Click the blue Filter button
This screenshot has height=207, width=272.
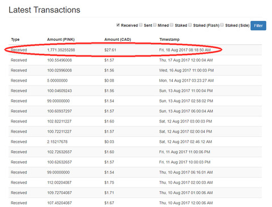258,26
